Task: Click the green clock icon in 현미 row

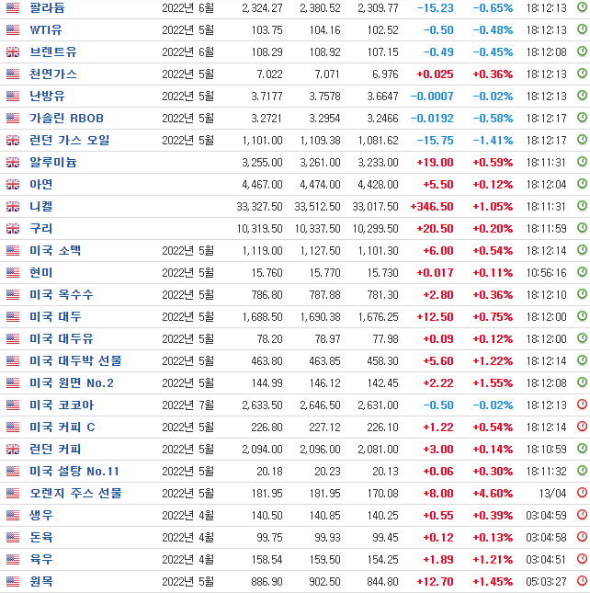Action: click(x=582, y=271)
